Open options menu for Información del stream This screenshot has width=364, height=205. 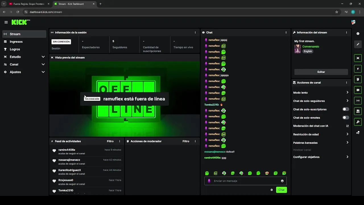coord(346,32)
